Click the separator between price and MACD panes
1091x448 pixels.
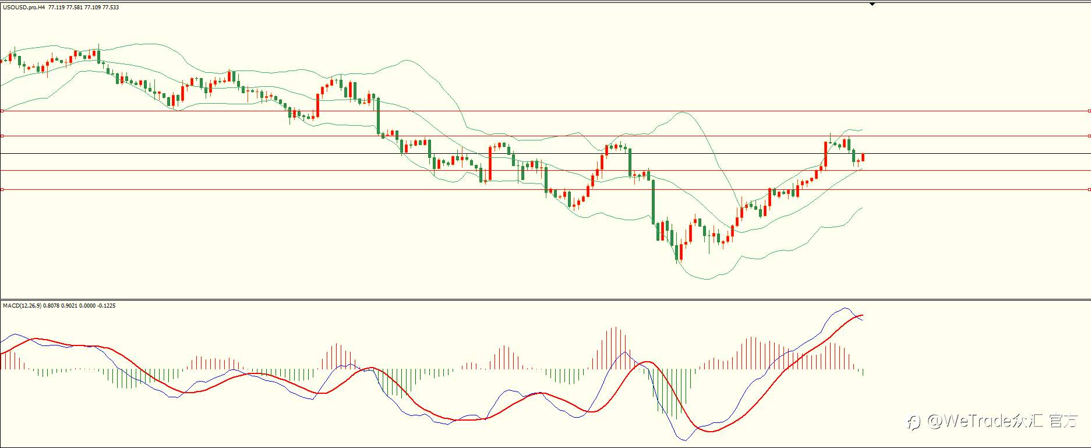pos(545,299)
